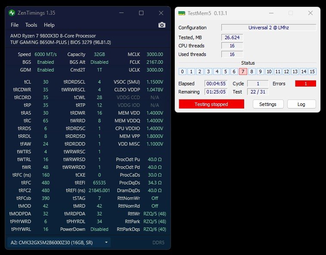Open TestMem5 Settings

pyautogui.click(x=268, y=104)
